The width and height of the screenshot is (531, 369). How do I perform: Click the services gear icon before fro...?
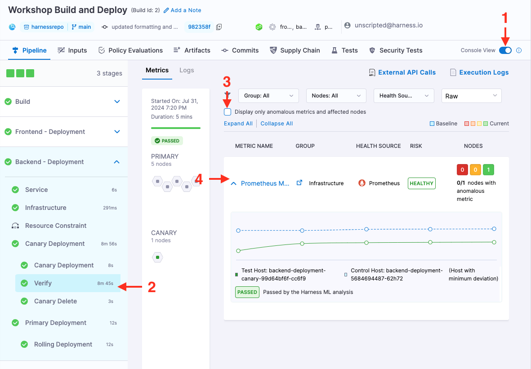(272, 27)
